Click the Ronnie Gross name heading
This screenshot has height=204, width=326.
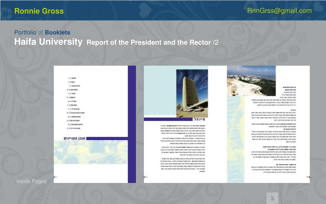coord(39,11)
